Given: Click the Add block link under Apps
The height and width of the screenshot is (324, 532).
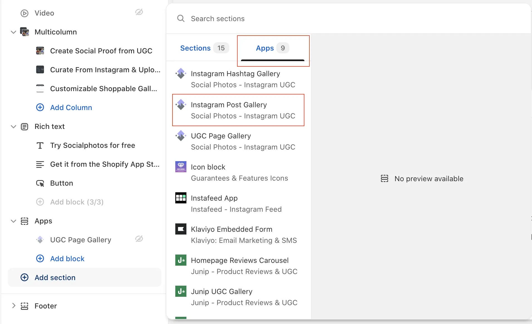Looking at the screenshot, I should pos(67,259).
